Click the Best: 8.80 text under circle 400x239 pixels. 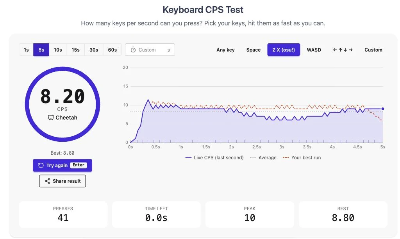coord(62,153)
